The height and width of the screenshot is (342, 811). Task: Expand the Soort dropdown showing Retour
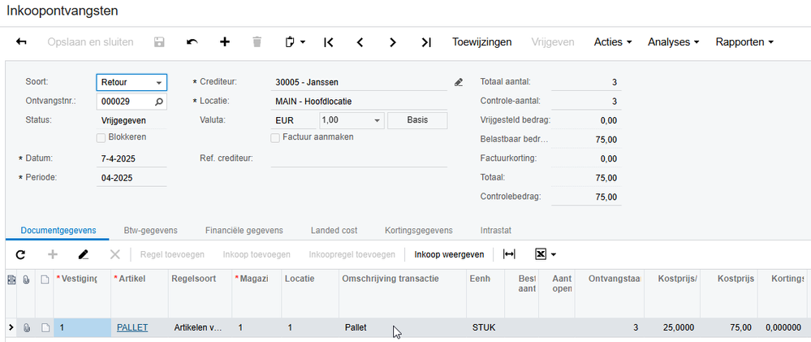159,83
